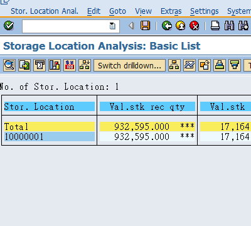Open the View menu
Screen dimensions: 251x226
pos(143,11)
